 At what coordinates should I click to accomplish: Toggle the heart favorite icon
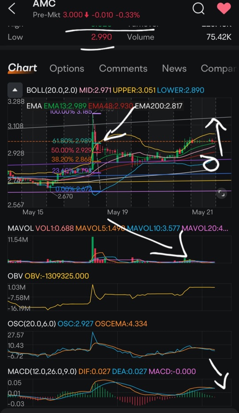pyautogui.click(x=224, y=8)
